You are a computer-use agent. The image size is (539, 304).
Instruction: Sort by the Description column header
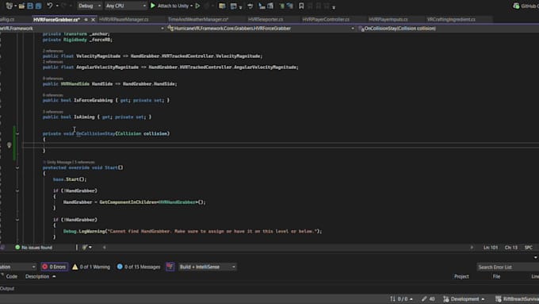[37, 276]
